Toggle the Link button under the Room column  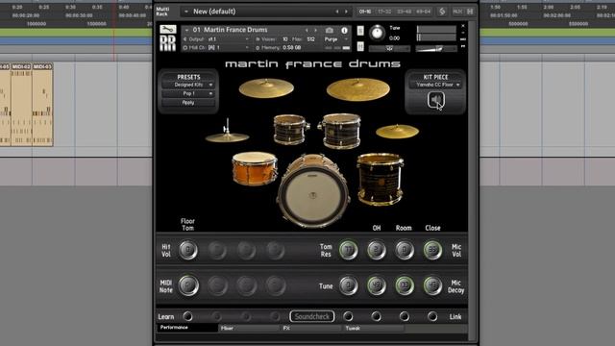point(405,316)
